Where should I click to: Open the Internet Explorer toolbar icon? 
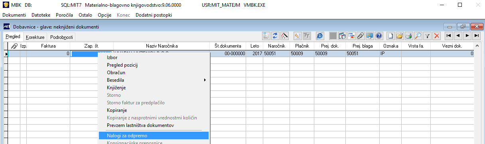click(319, 36)
